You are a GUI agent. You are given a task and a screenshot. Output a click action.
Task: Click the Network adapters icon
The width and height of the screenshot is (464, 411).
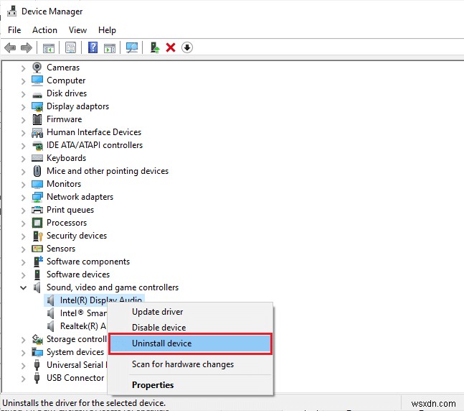point(37,197)
